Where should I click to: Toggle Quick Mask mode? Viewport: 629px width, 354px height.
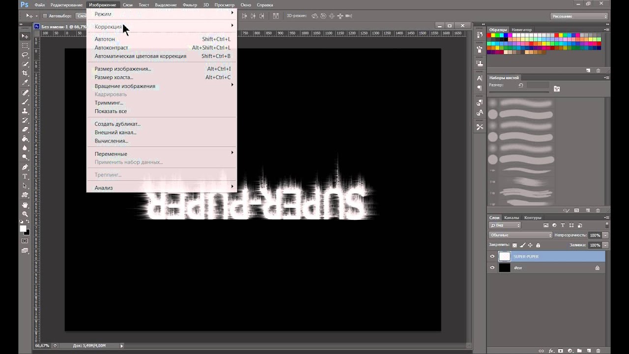(25, 241)
